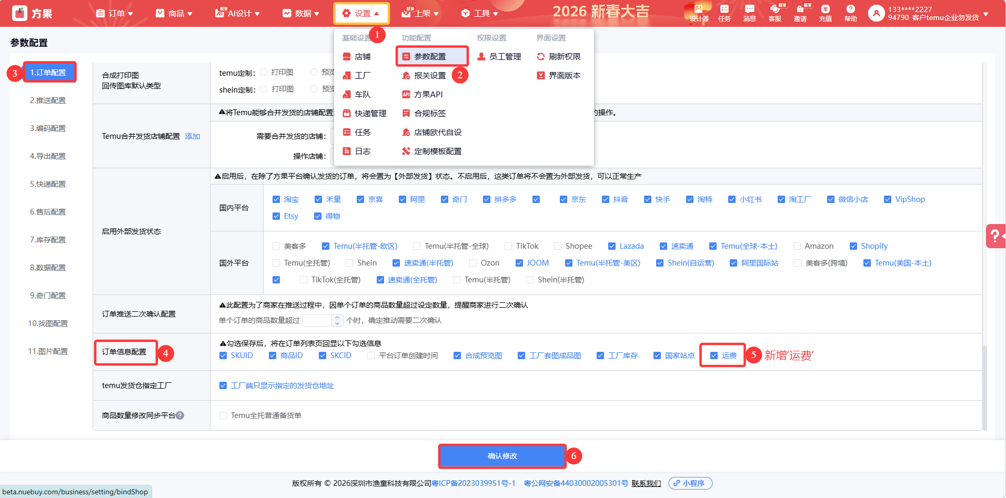Click the 添加 link beside Temu合并发货店铺配置
Screen dimensions: 1006x498
(x=193, y=136)
